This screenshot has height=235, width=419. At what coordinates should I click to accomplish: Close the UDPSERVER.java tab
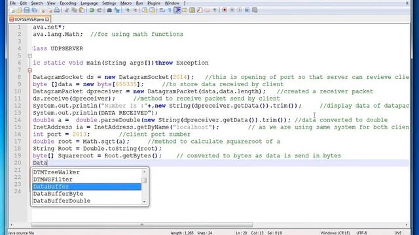click(x=47, y=20)
